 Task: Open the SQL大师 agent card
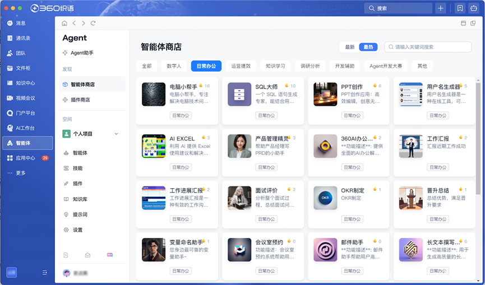coord(262,101)
